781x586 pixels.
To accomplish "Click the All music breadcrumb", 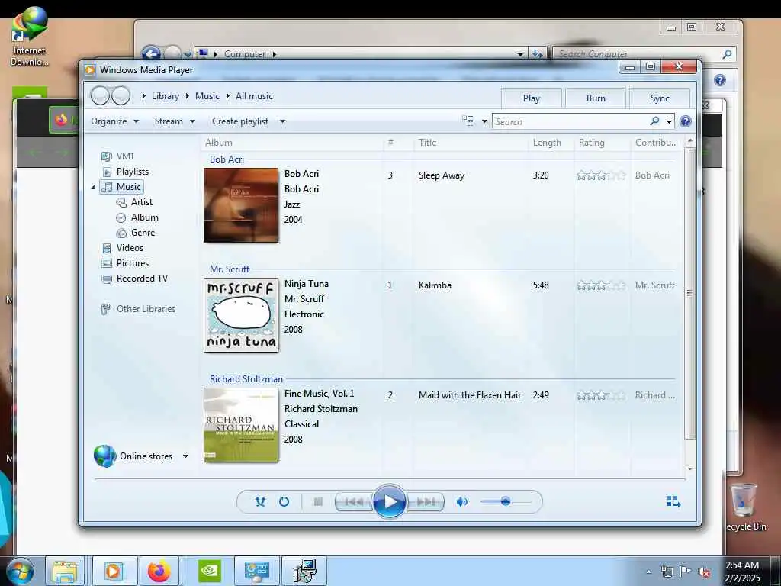I will [254, 96].
